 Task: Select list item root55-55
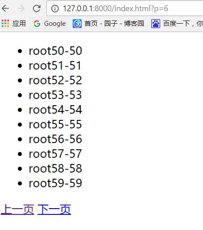[x=55, y=124]
